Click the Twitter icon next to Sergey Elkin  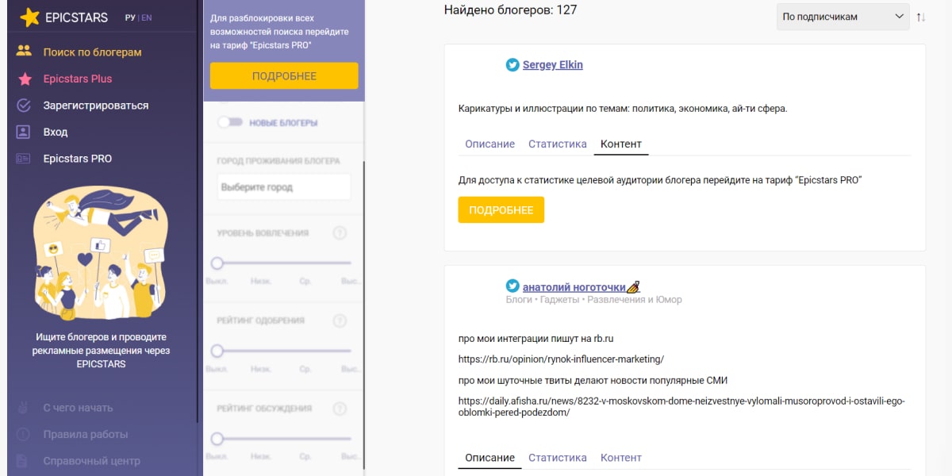pyautogui.click(x=512, y=65)
